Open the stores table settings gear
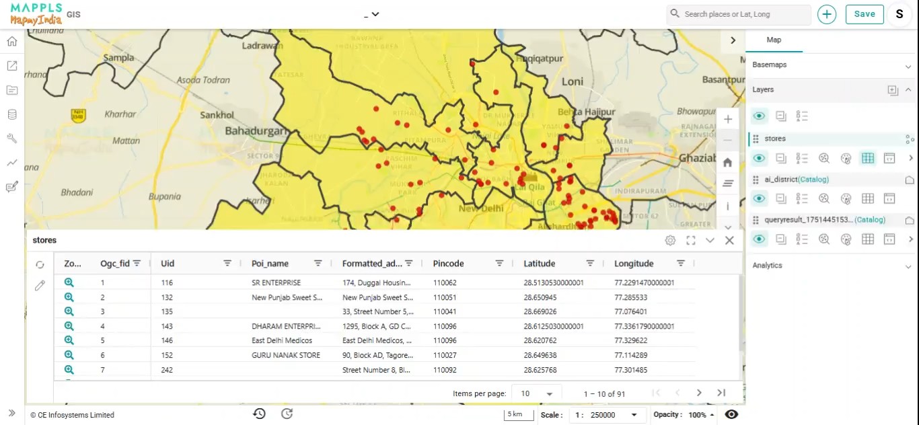 point(670,240)
